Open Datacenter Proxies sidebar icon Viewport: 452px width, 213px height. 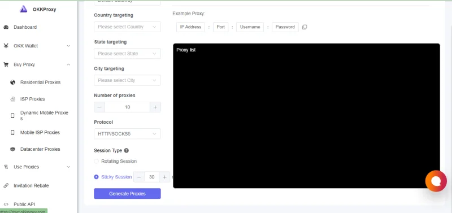point(12,149)
